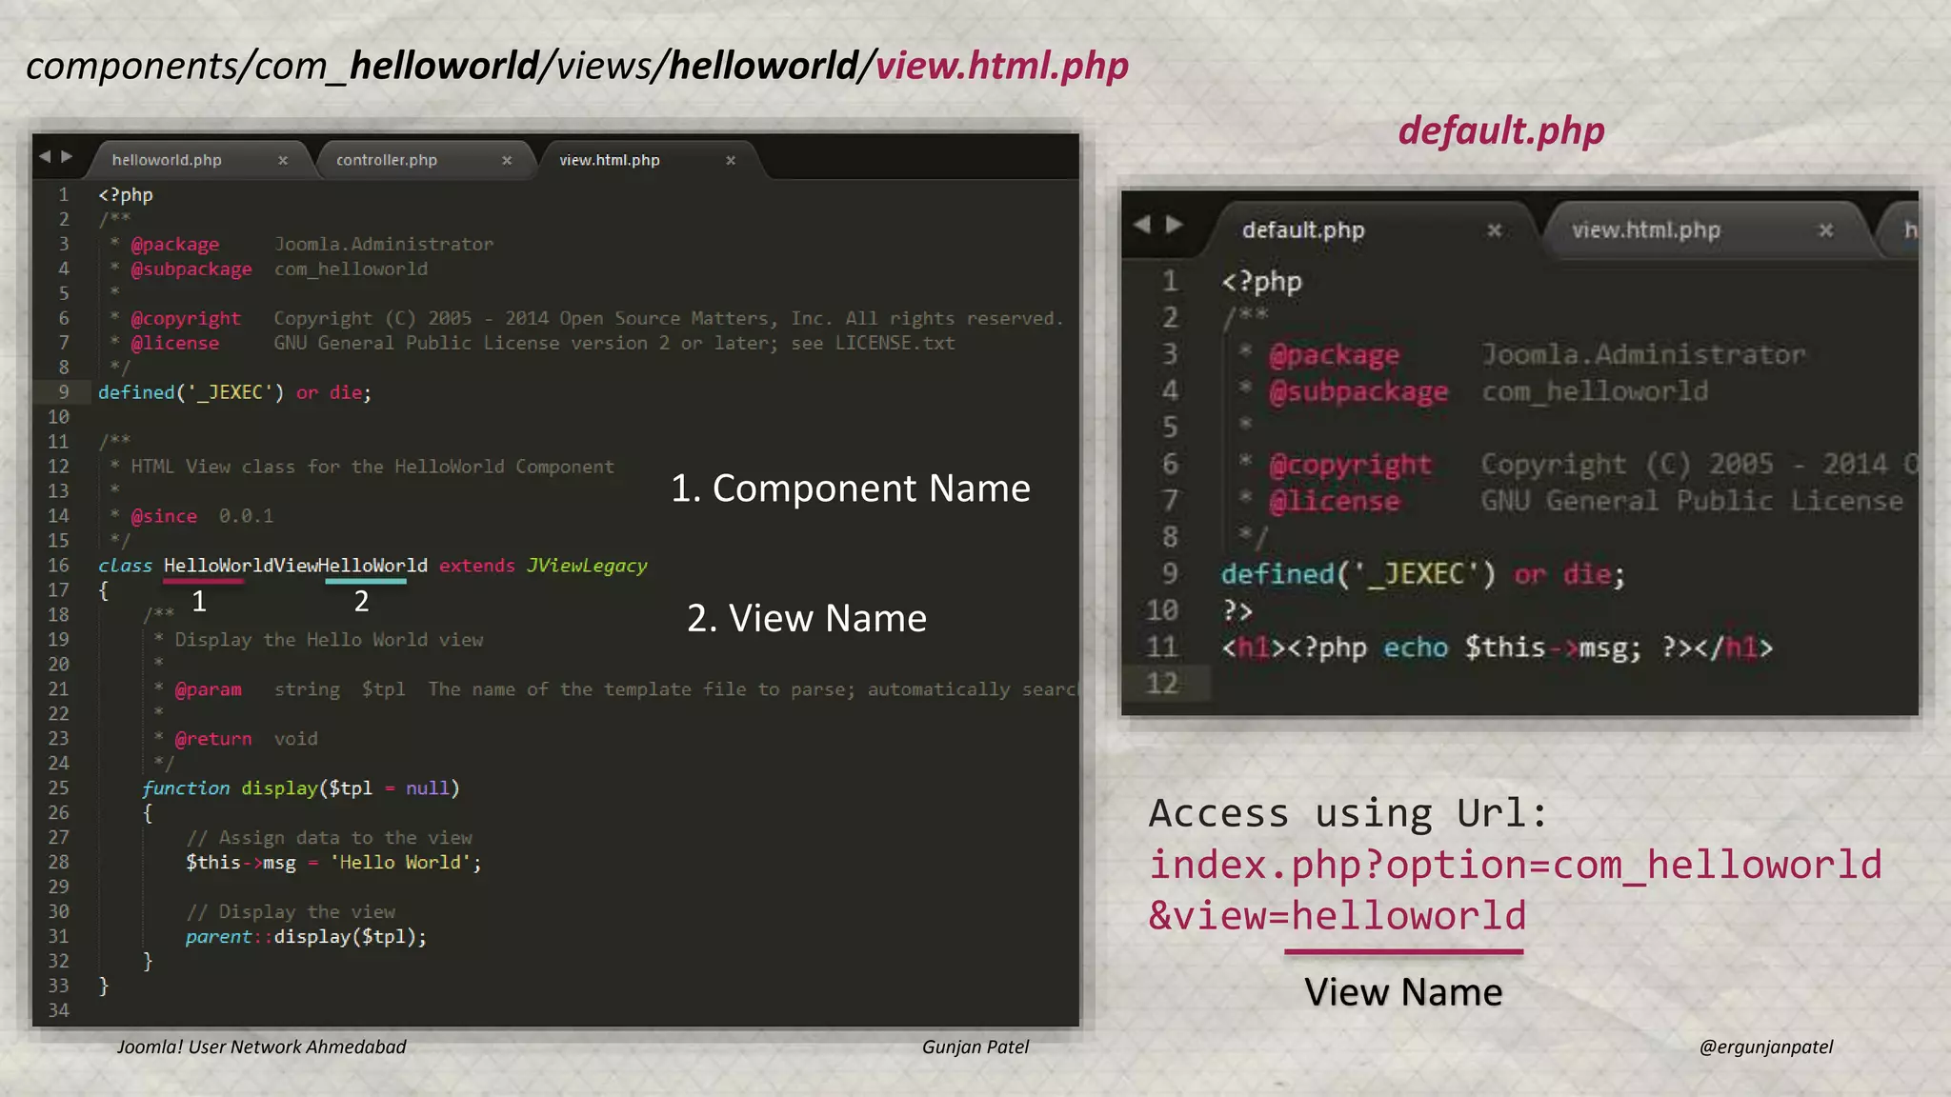Image resolution: width=1951 pixels, height=1097 pixels.
Task: Close the controller.php tab
Action: point(507,161)
